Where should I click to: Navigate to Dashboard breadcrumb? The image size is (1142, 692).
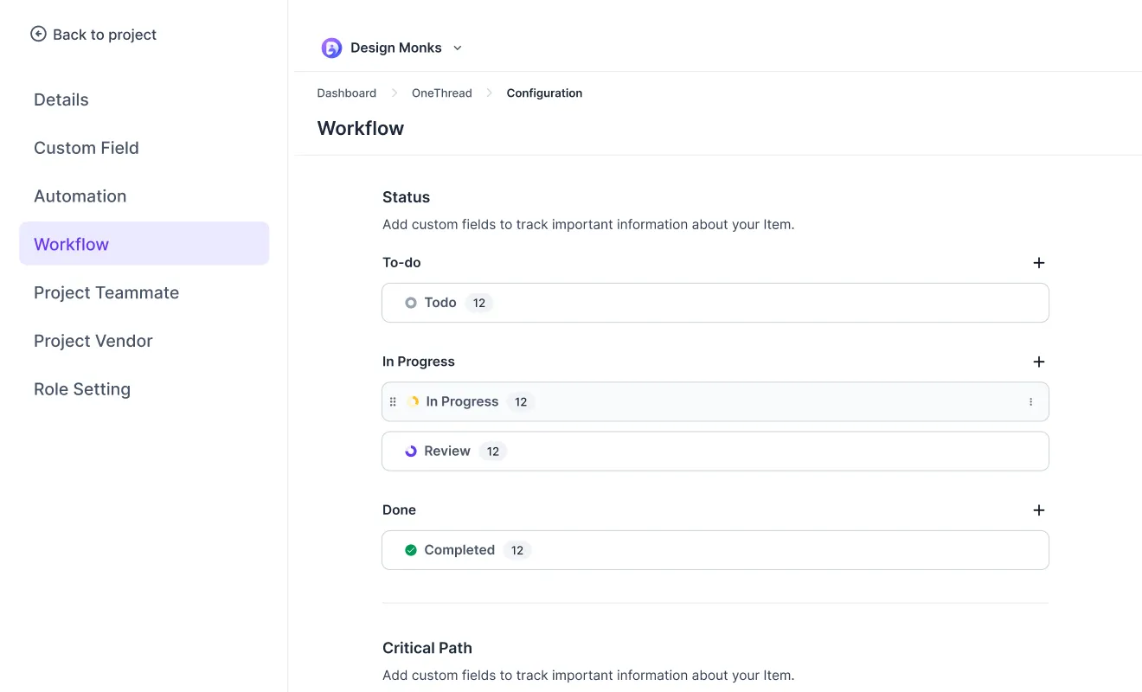347,93
